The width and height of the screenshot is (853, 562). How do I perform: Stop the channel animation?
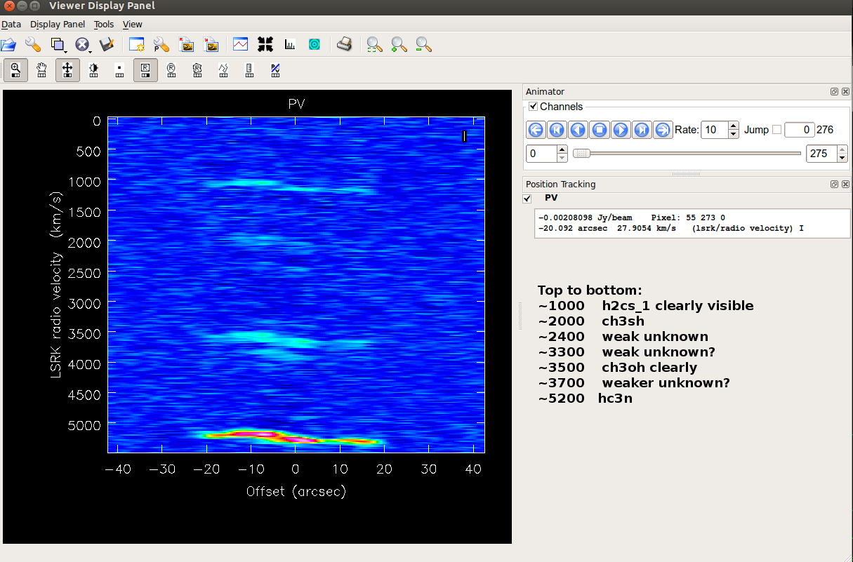click(x=599, y=130)
